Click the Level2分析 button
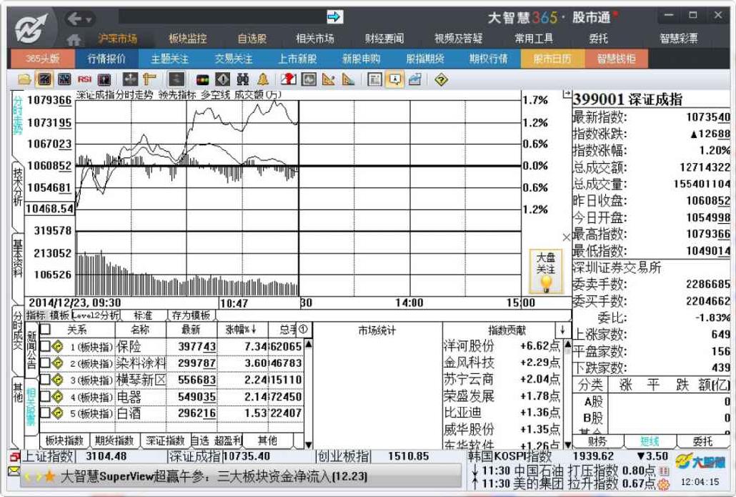Image resolution: width=736 pixels, height=497 pixels. (95, 315)
